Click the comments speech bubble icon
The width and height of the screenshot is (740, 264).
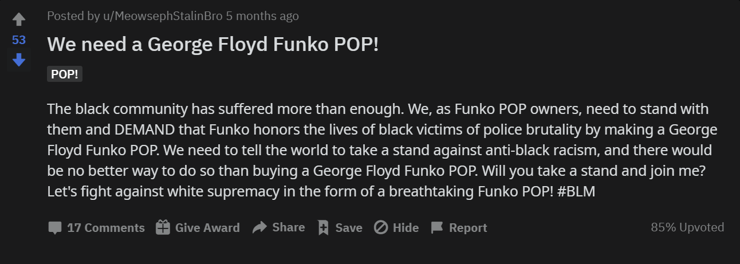(54, 228)
